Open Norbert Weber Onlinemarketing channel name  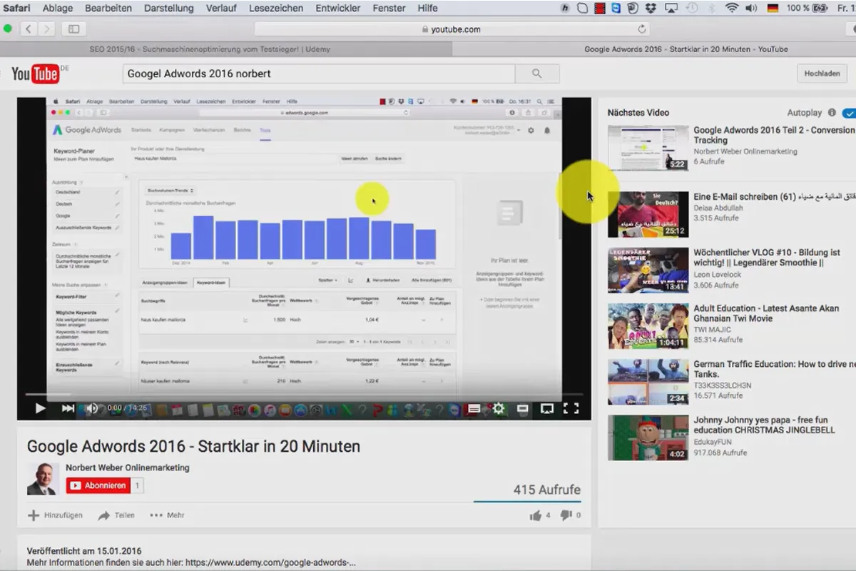(128, 468)
